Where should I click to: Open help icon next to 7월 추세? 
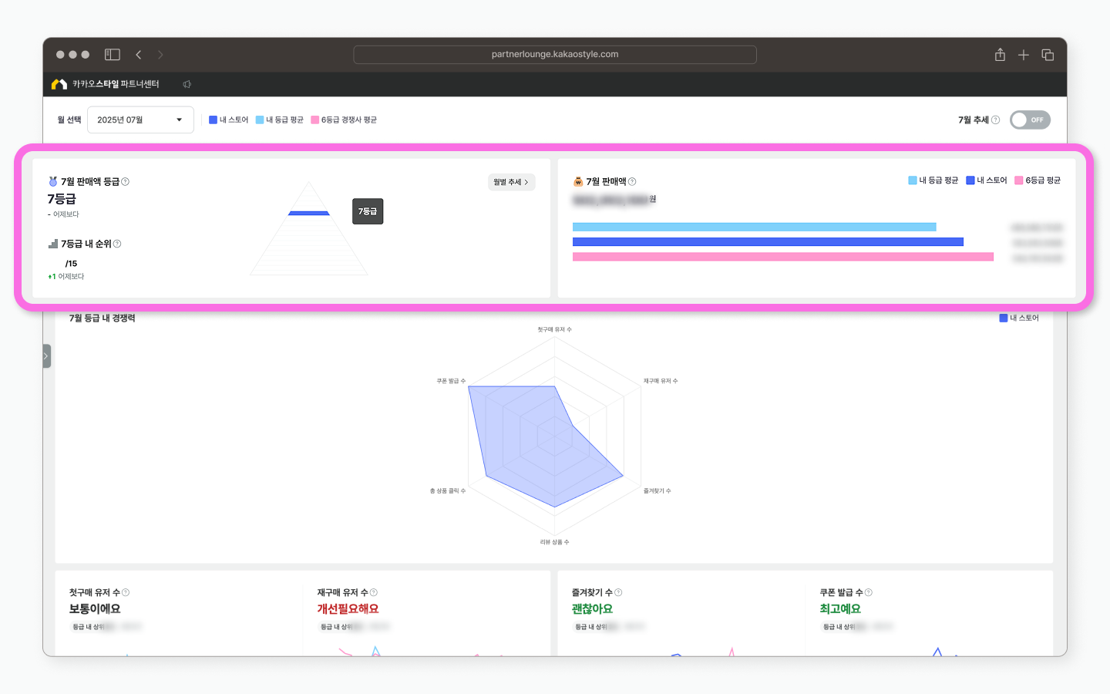click(x=995, y=120)
